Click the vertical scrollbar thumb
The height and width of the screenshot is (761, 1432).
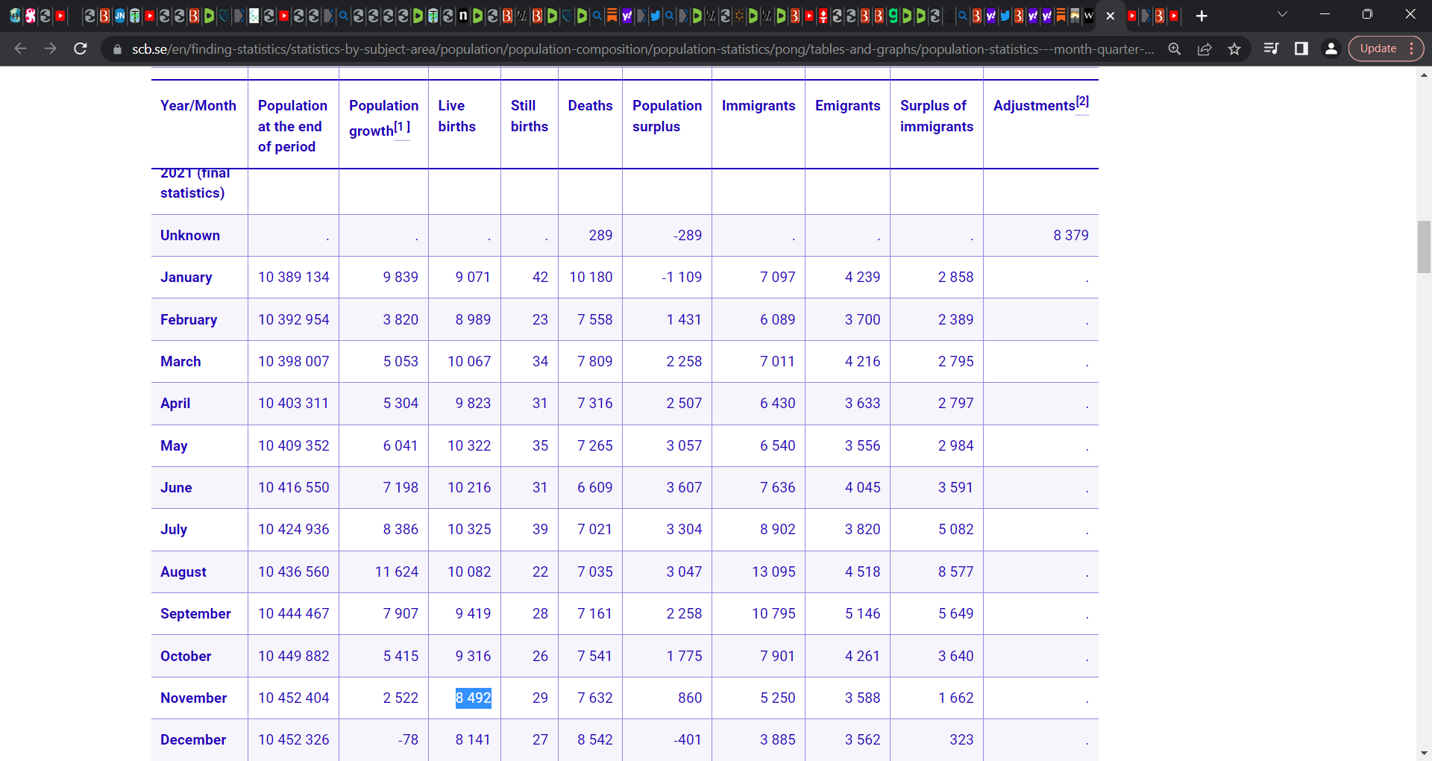1424,247
